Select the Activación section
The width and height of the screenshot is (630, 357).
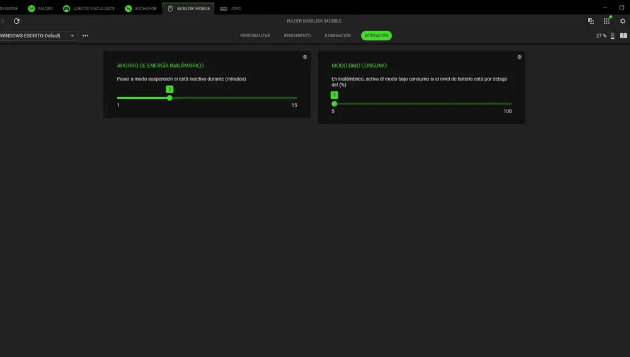[x=377, y=36]
